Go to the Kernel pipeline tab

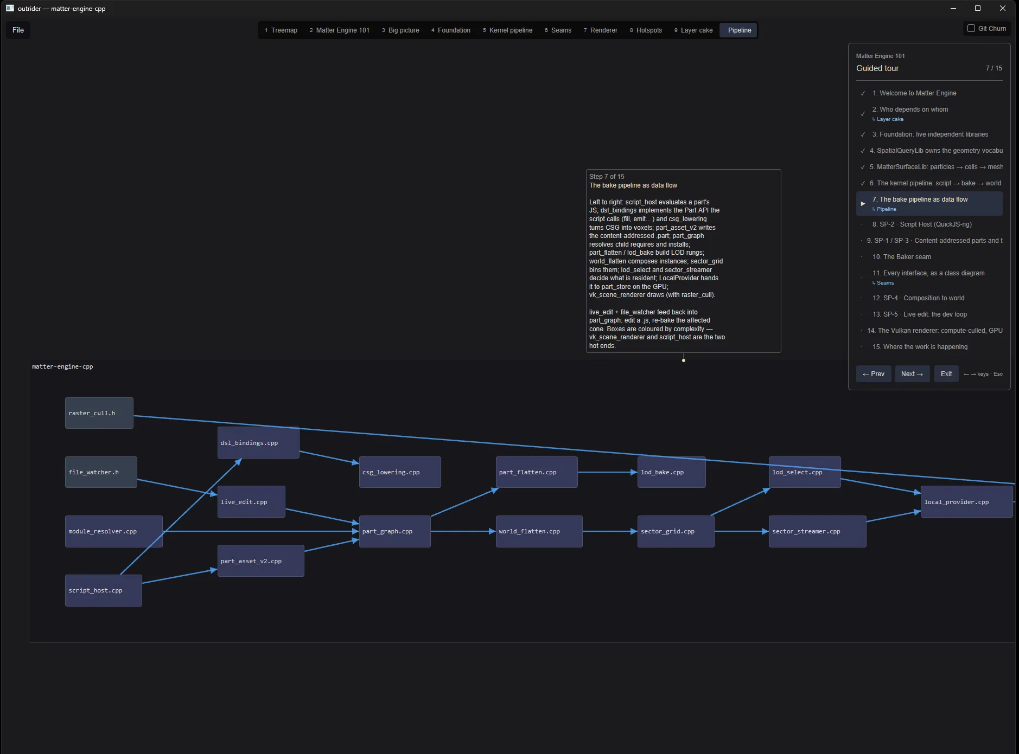[x=508, y=30]
